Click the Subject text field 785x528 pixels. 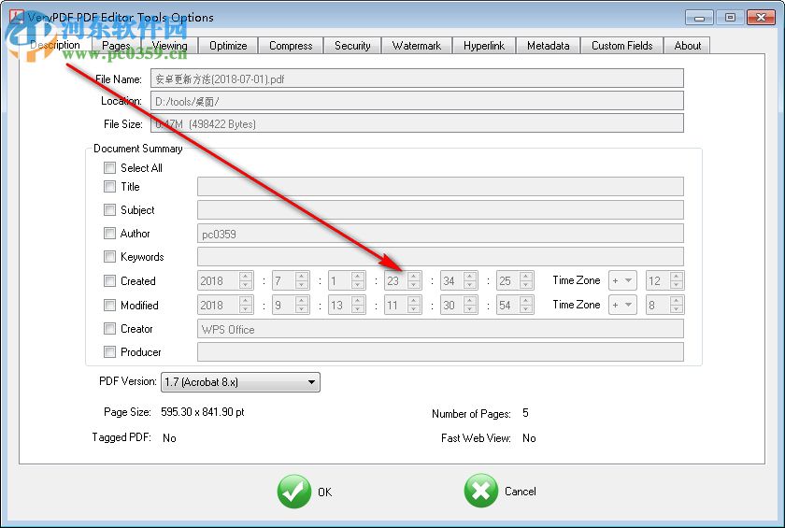click(x=440, y=209)
